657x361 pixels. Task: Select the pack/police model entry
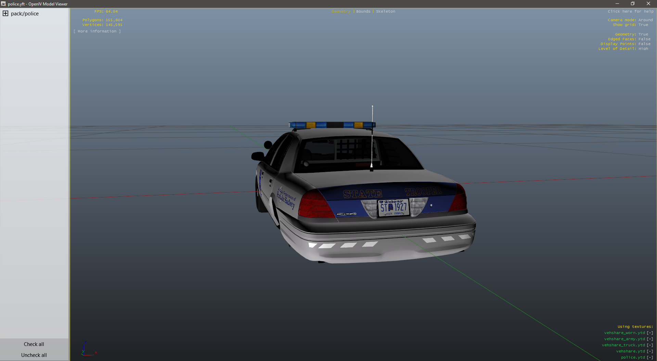click(25, 14)
